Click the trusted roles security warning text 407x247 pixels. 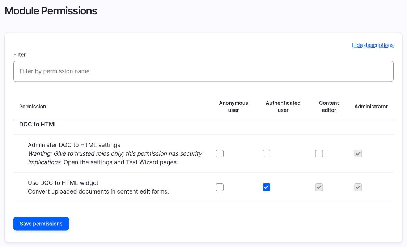(x=115, y=158)
